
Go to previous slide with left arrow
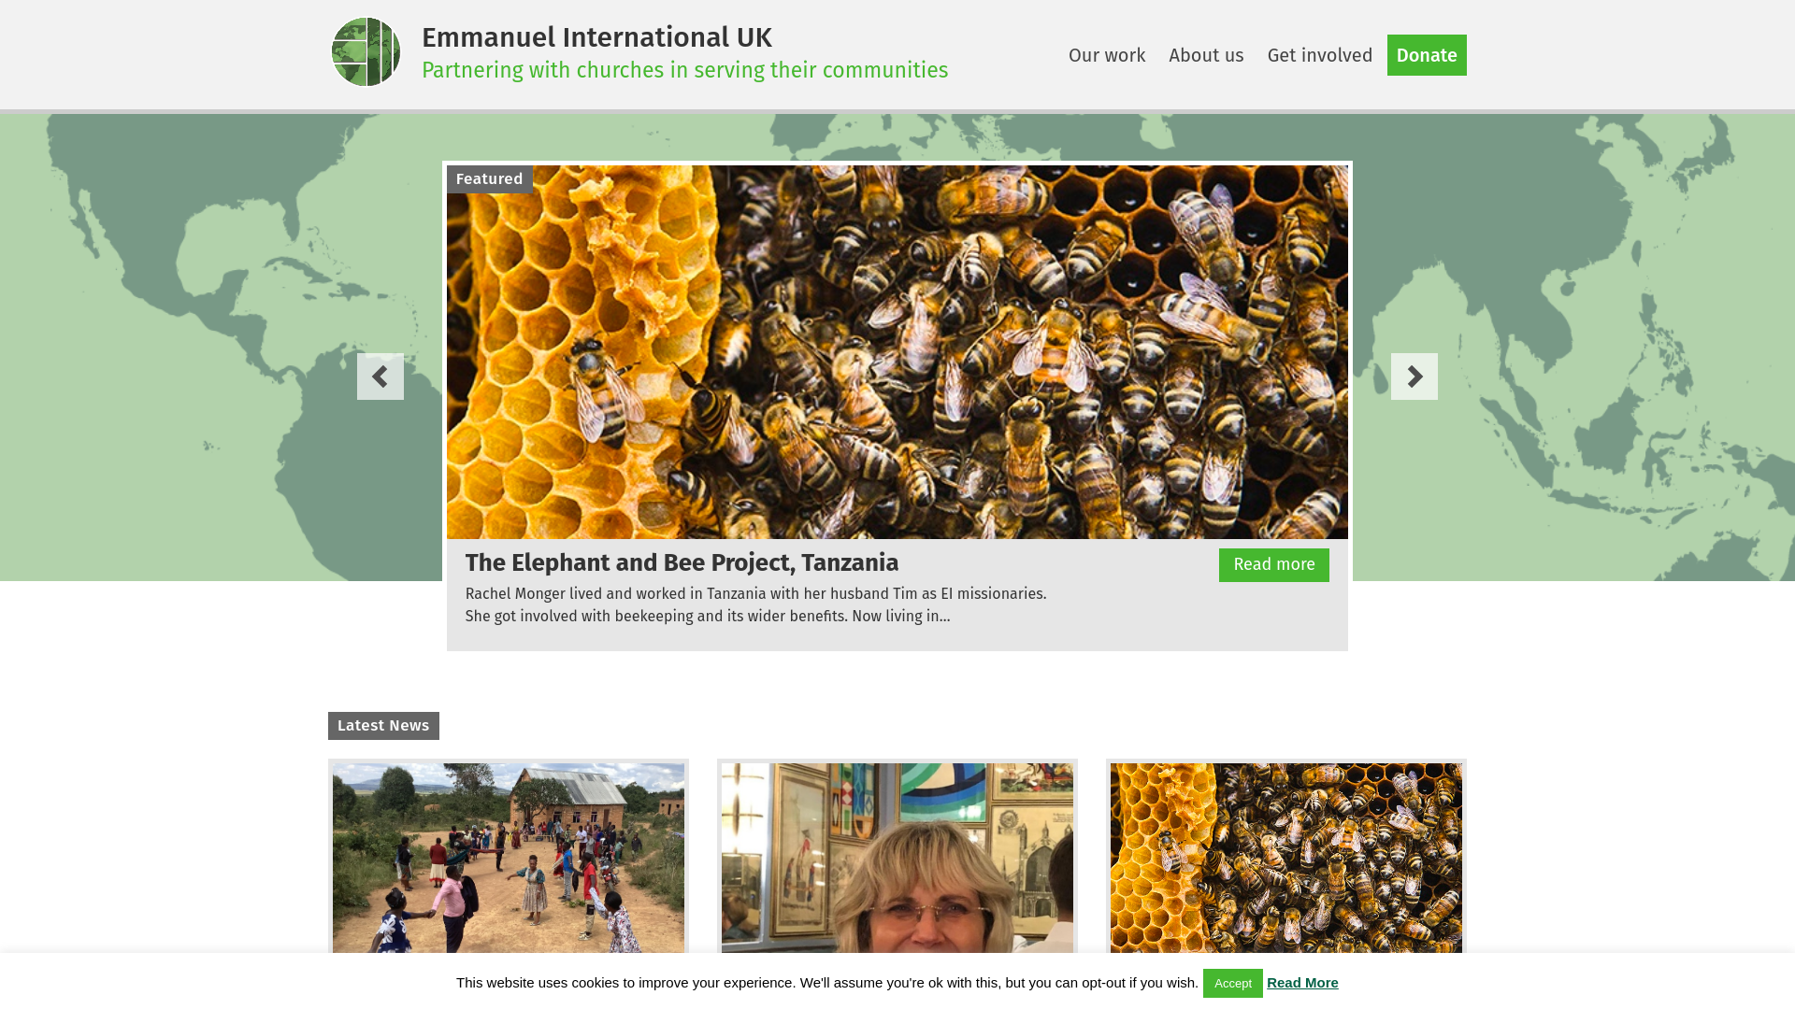381,377
